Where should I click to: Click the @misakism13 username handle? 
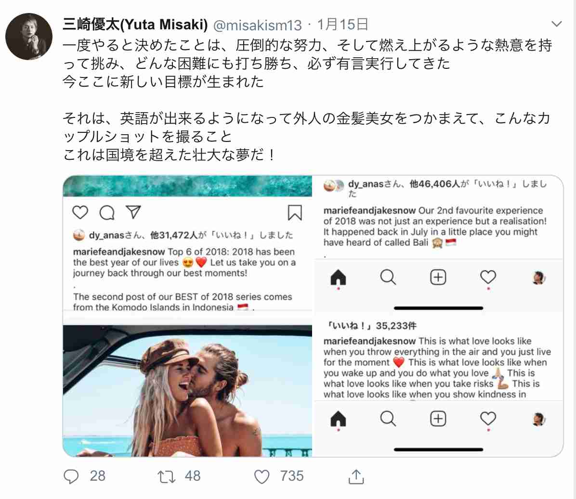point(258,25)
